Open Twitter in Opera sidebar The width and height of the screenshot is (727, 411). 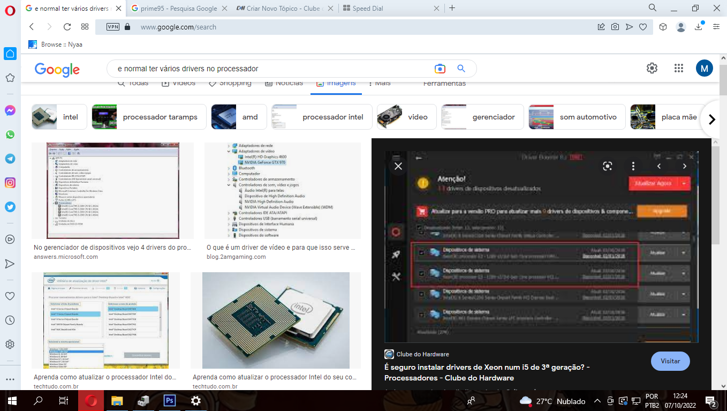coord(10,207)
